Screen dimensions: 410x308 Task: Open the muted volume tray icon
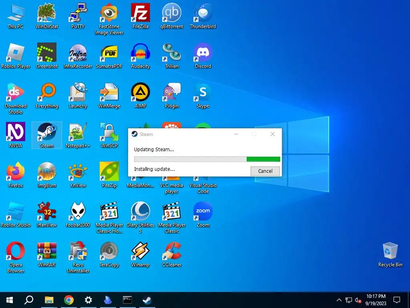358,300
